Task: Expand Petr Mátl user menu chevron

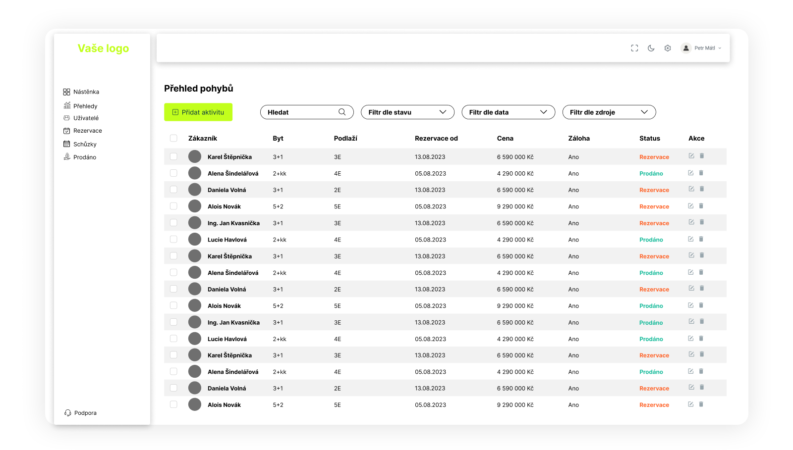Action: pyautogui.click(x=720, y=48)
